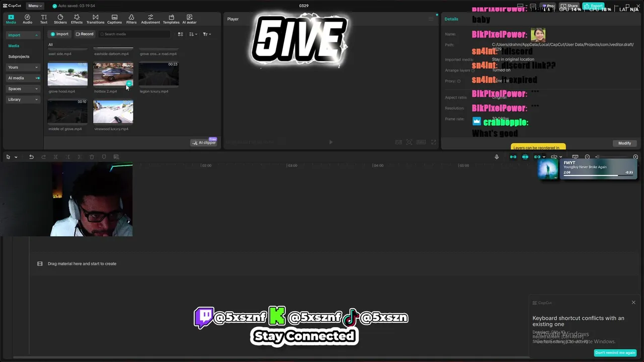644x362 pixels.
Task: Open the Audio panel
Action: click(x=27, y=19)
